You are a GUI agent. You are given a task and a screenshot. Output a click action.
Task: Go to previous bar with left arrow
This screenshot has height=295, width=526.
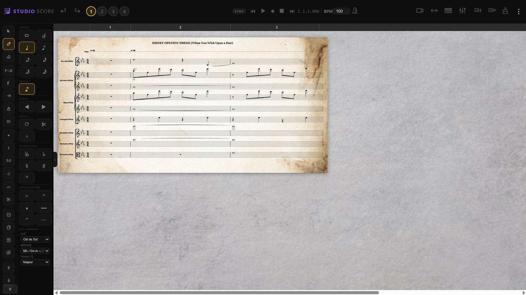(27, 107)
